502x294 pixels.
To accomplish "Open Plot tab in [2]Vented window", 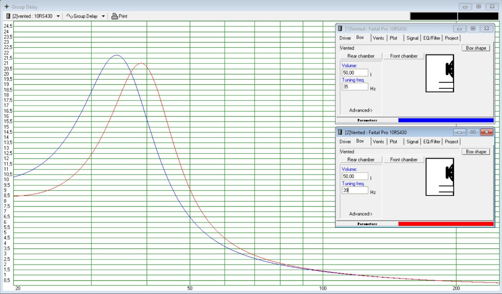I will tap(394, 142).
